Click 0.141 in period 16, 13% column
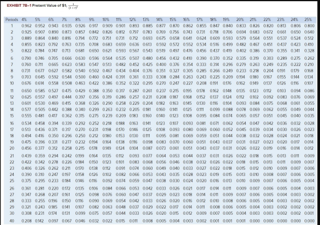320x225 pixels. pyautogui.click(x=147, y=124)
